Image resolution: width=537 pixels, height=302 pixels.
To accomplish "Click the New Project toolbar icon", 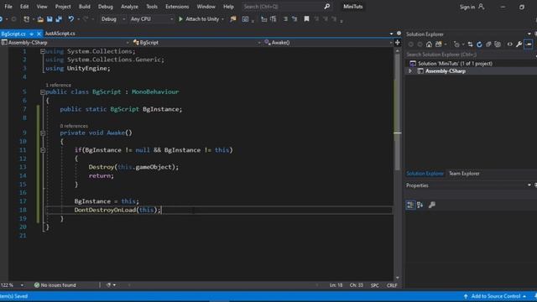I will pyautogui.click(x=26, y=19).
